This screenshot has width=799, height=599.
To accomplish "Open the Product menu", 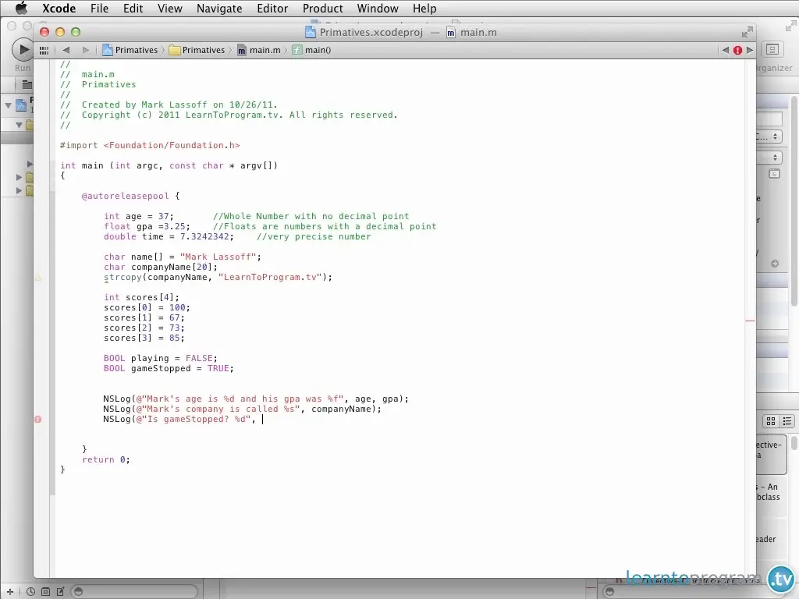I will tap(322, 9).
